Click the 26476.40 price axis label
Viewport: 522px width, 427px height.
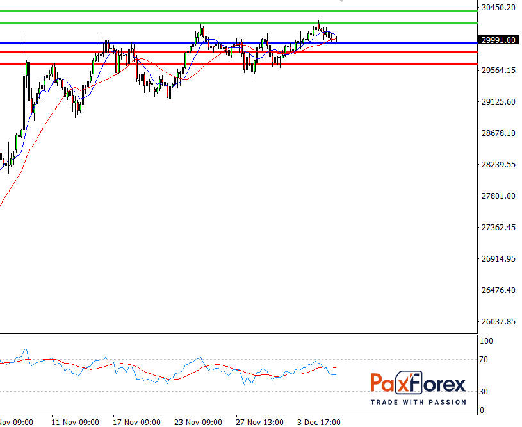tap(498, 290)
